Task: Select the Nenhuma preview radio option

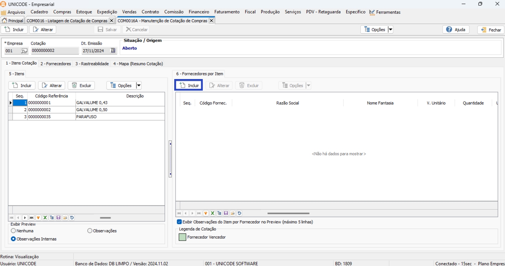Action: click(x=13, y=231)
